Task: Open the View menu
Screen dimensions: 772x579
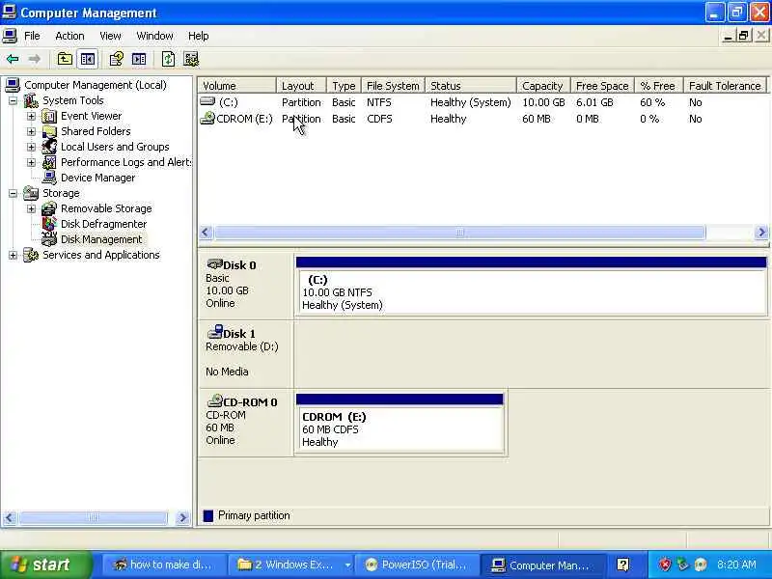Action: 110,36
